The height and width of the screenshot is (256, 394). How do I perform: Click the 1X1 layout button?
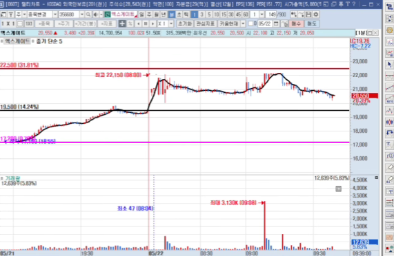tap(29, 24)
